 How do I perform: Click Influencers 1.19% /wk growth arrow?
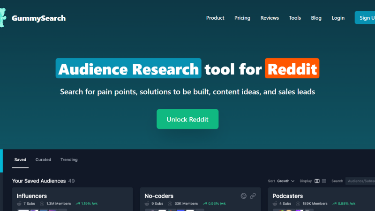(78, 203)
